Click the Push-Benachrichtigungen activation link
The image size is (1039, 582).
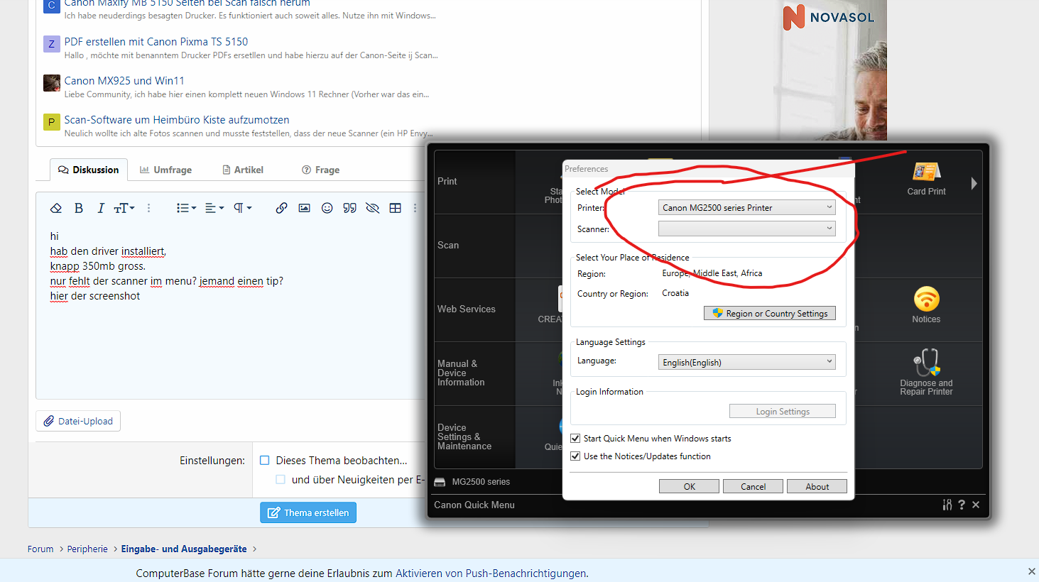pos(491,573)
